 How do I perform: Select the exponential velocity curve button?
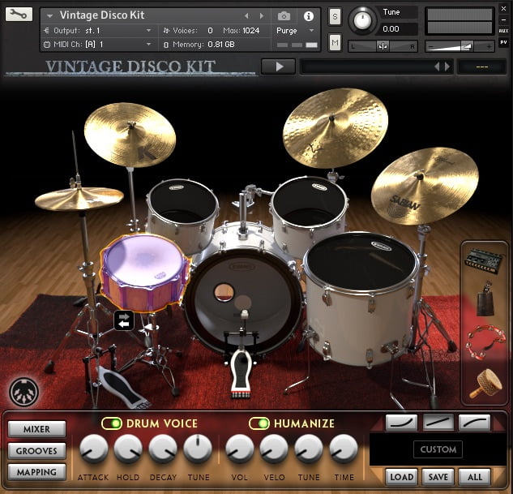(x=401, y=423)
